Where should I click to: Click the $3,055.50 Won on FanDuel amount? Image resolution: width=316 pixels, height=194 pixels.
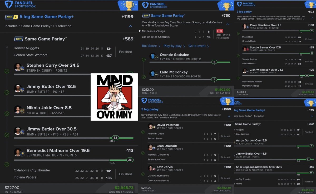point(308,190)
